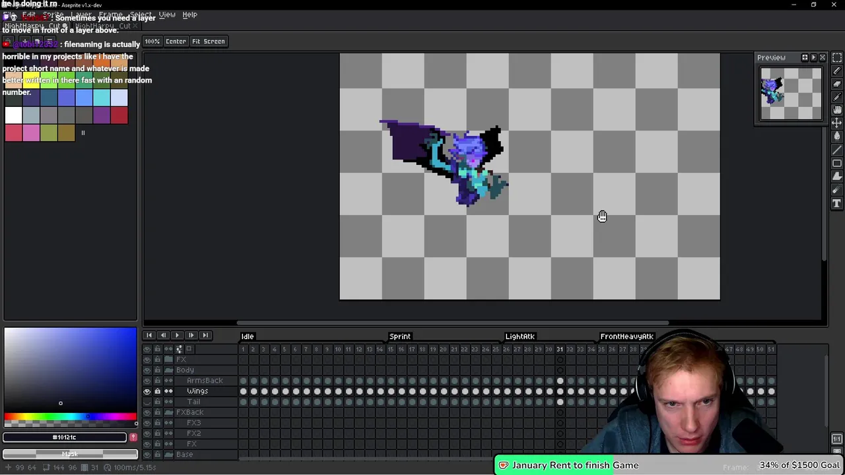Image resolution: width=845 pixels, height=475 pixels.
Task: Select the Eraser tool
Action: coord(837,84)
